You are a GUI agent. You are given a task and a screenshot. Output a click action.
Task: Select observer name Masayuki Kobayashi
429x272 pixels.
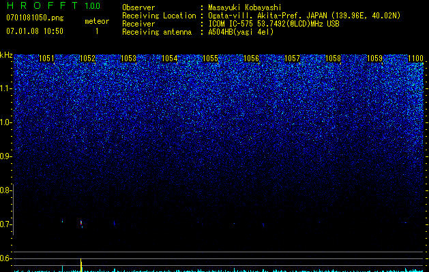(245, 7)
